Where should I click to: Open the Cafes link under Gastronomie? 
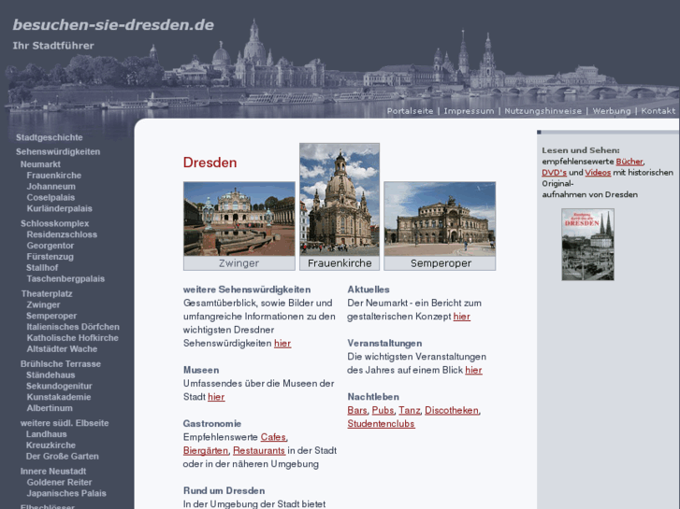(273, 437)
